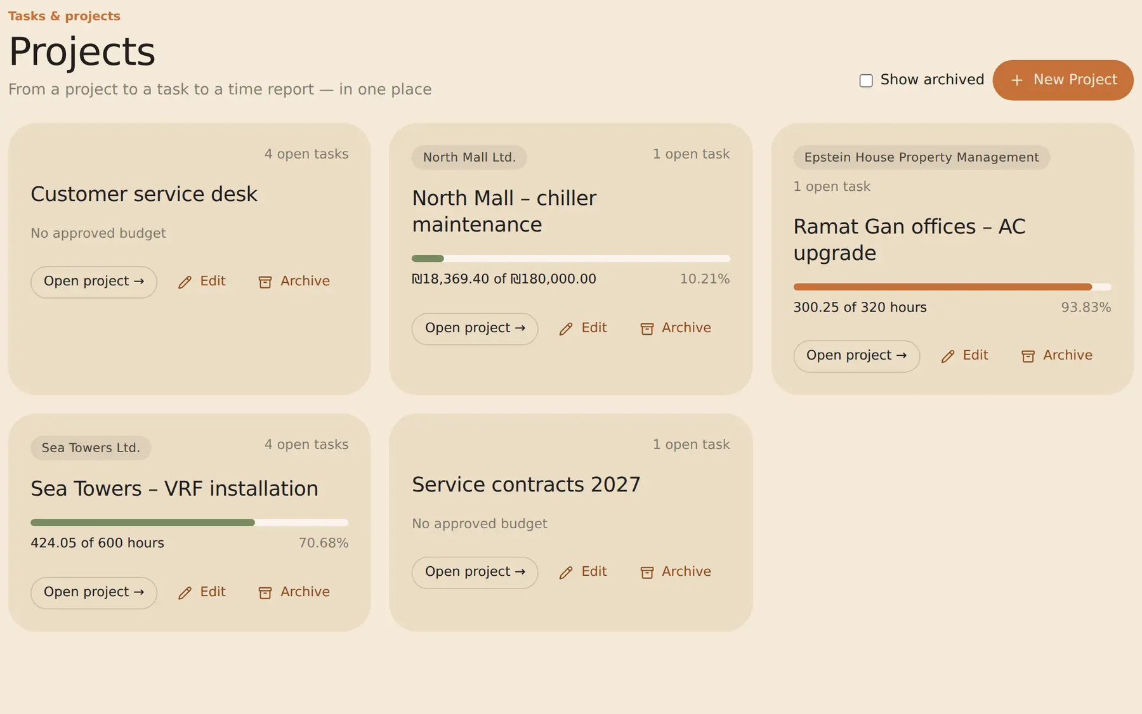Click the North Mall – chiller maintenance title

[x=504, y=211]
